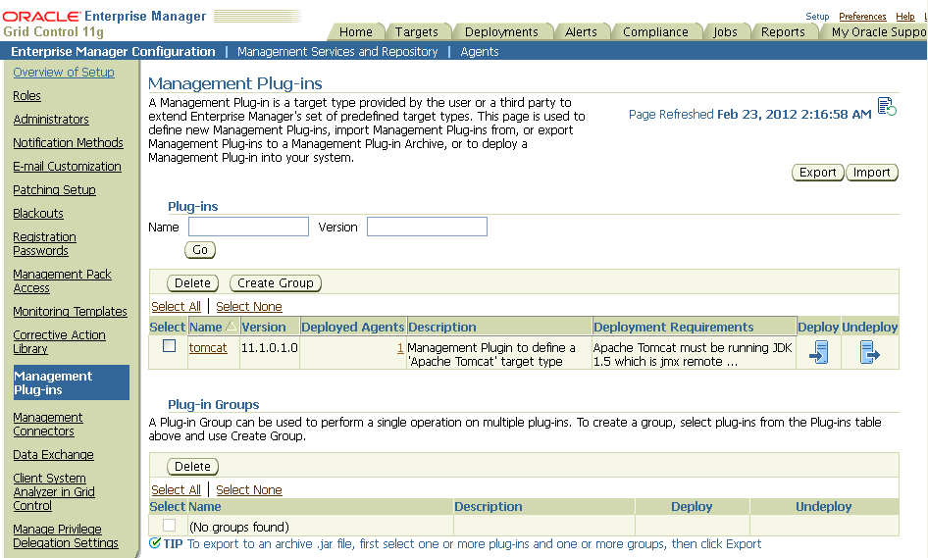Open the Jobs tab

pyautogui.click(x=725, y=32)
